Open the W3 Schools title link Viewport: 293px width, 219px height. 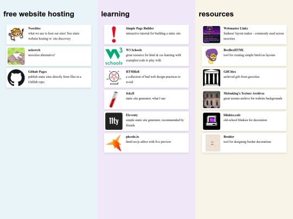point(134,50)
